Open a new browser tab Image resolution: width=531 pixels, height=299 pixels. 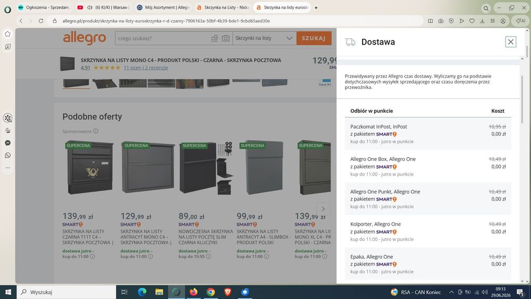pyautogui.click(x=316, y=7)
